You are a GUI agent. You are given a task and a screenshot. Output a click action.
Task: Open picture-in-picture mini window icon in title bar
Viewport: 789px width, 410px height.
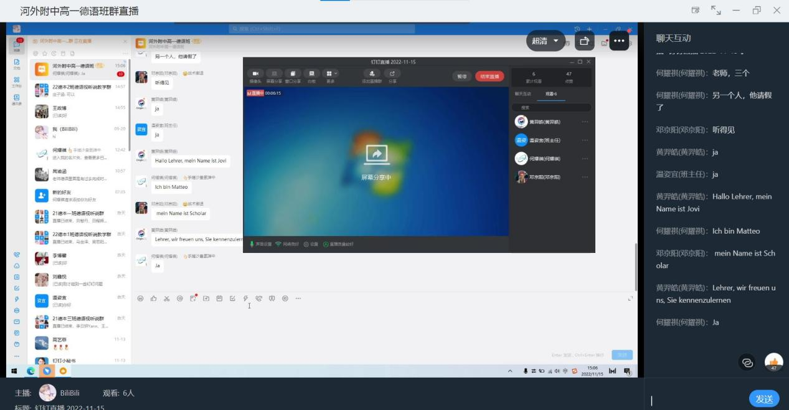tap(696, 11)
